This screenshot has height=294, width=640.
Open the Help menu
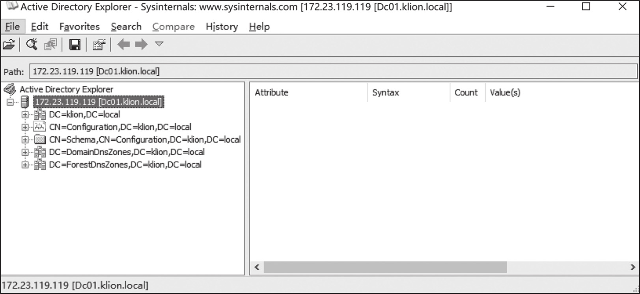(259, 26)
